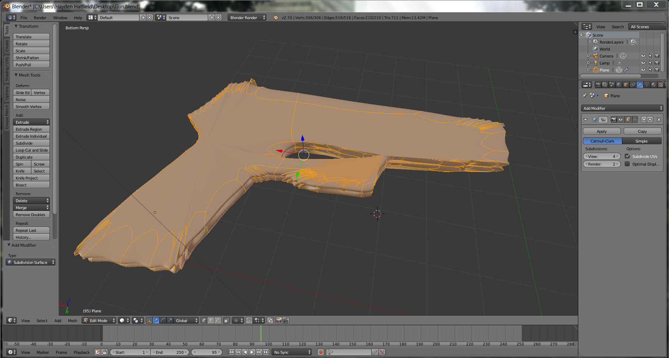Open the timeline Marker menu
Image resolution: width=669 pixels, height=358 pixels.
(43, 352)
